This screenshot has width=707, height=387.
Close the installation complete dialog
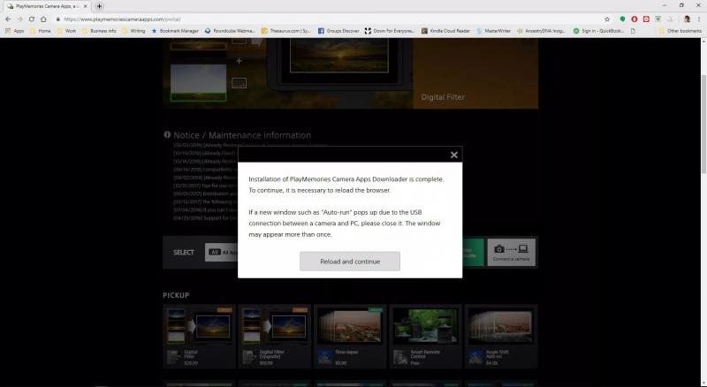(x=454, y=155)
